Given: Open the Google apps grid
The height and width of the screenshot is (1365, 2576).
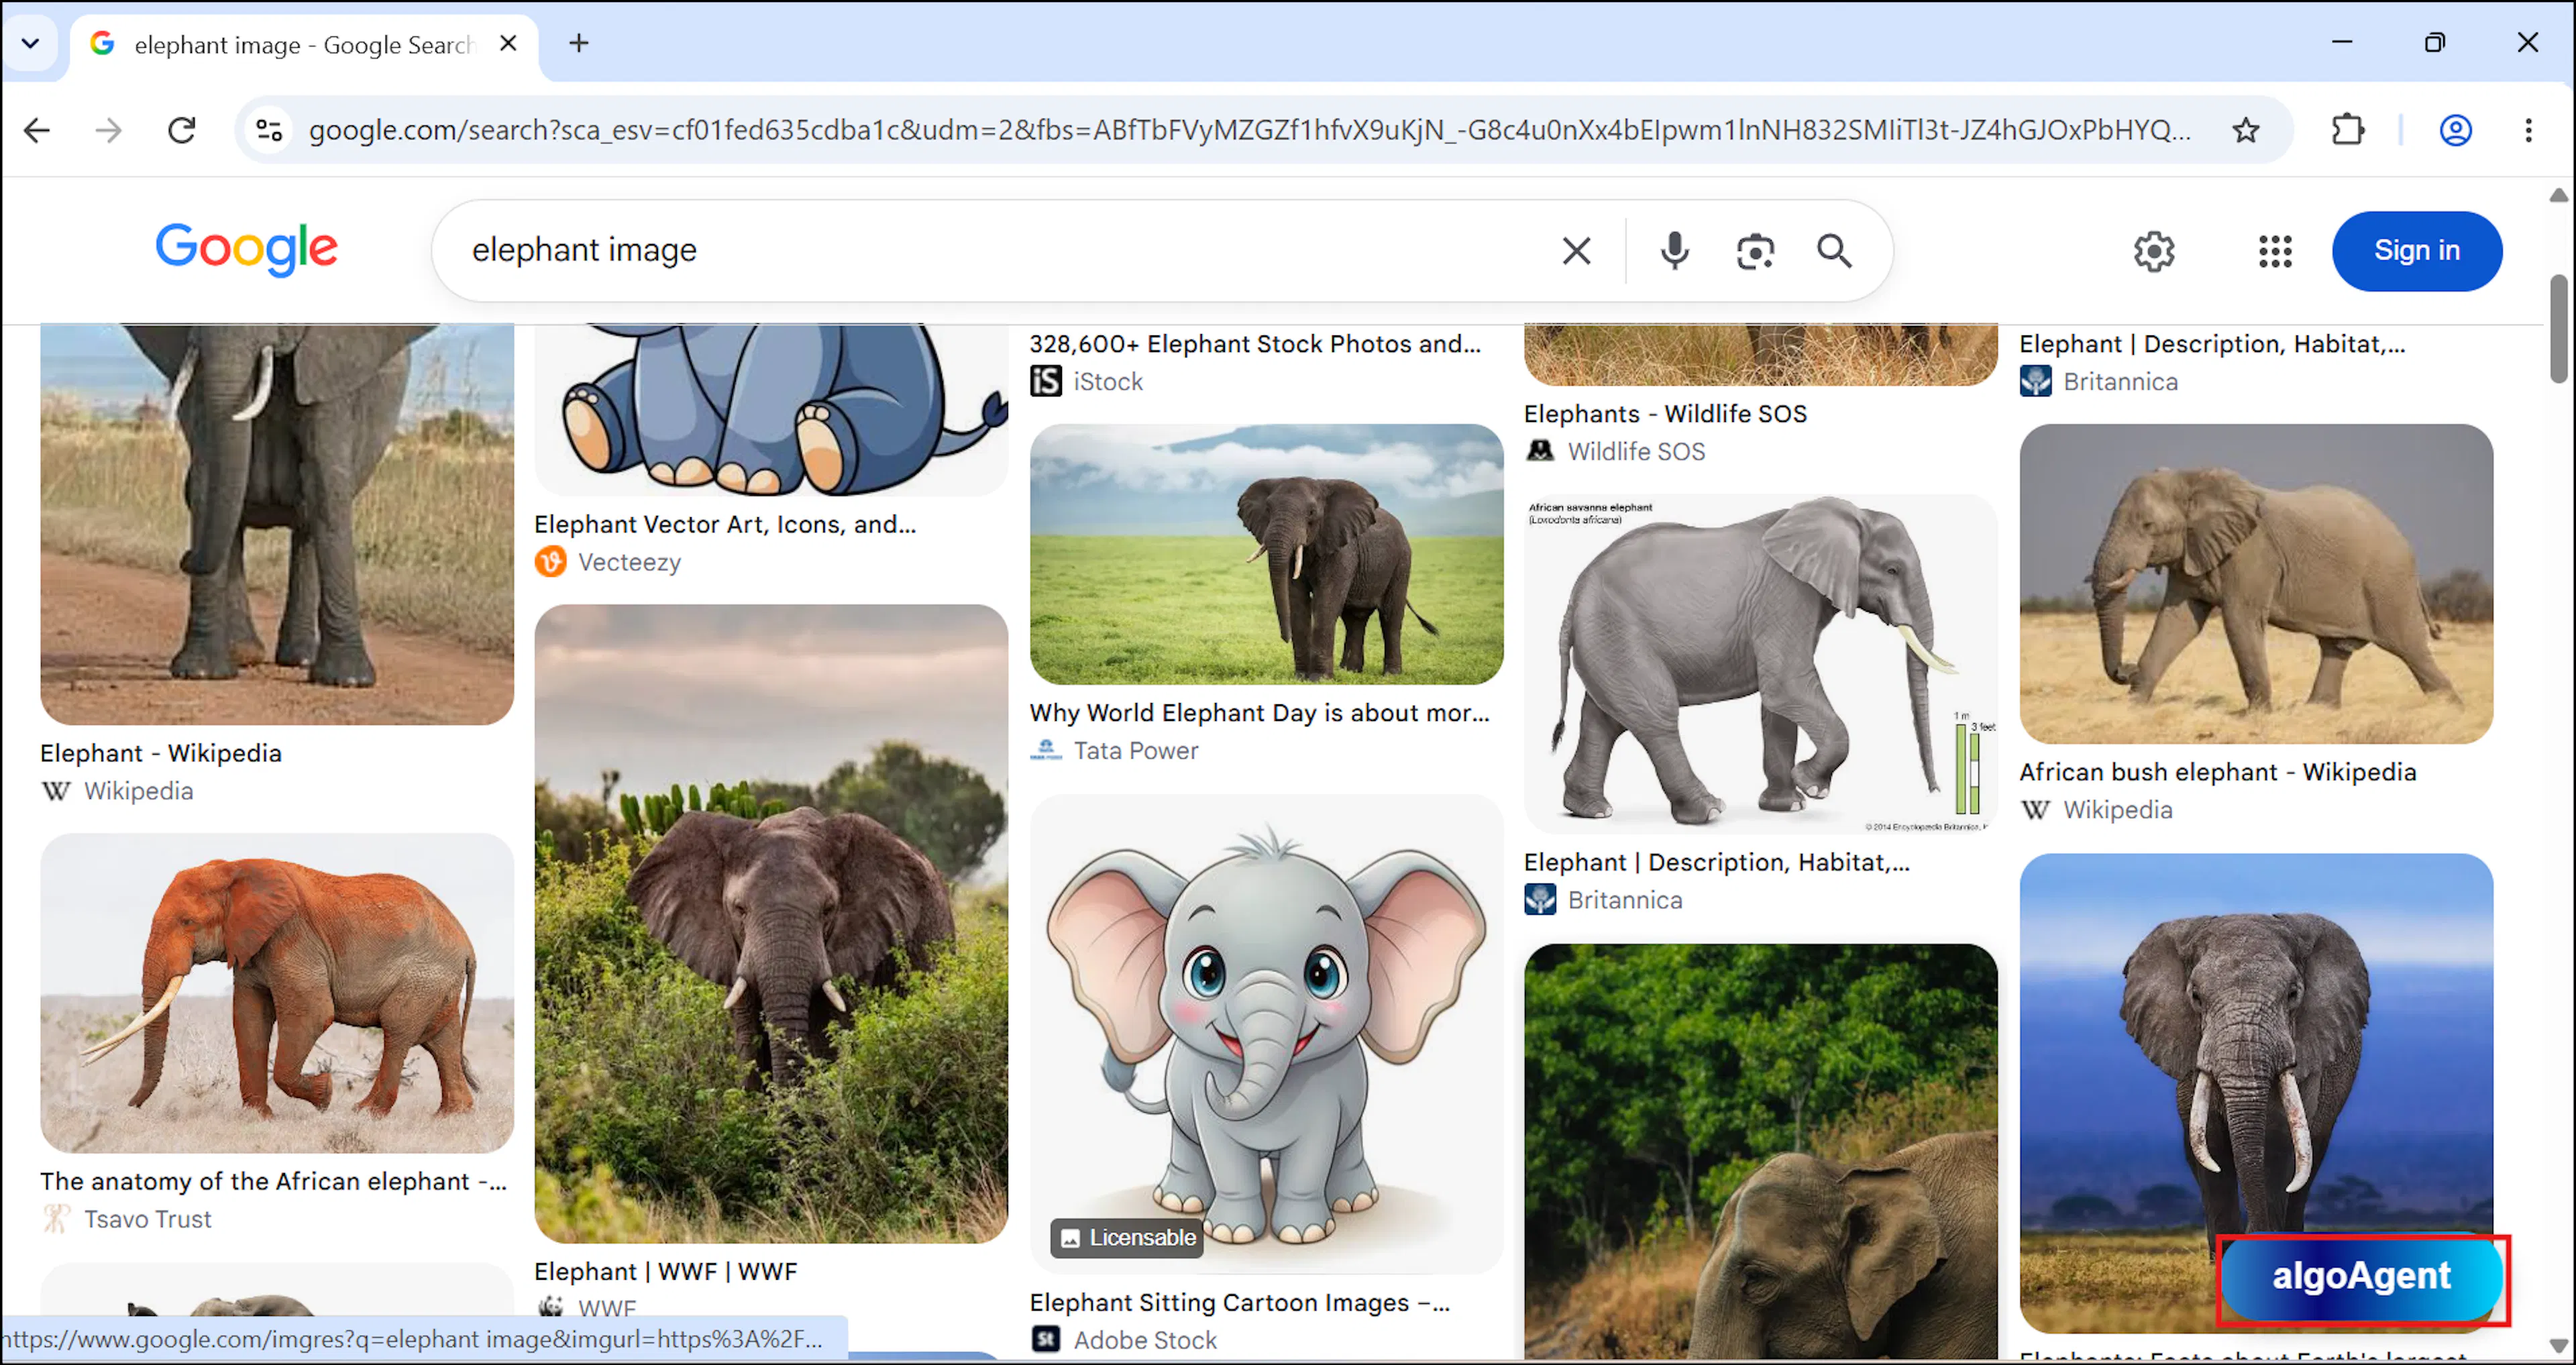Looking at the screenshot, I should coord(2275,251).
